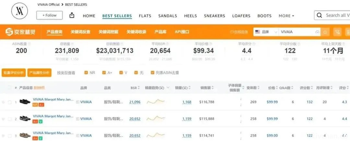Sort by the 销量(父) column arrows
Viewport: 350px width, 141px height.
point(190,88)
